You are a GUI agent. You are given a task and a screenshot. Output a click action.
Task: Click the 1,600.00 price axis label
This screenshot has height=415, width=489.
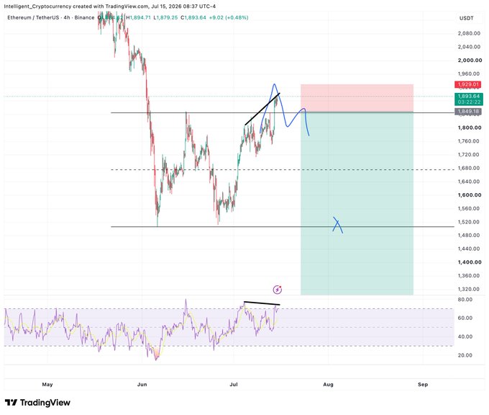[x=470, y=195]
